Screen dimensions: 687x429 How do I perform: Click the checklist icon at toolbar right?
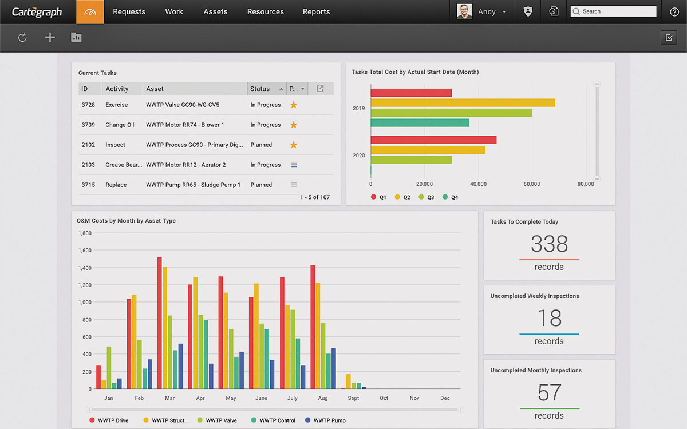668,38
